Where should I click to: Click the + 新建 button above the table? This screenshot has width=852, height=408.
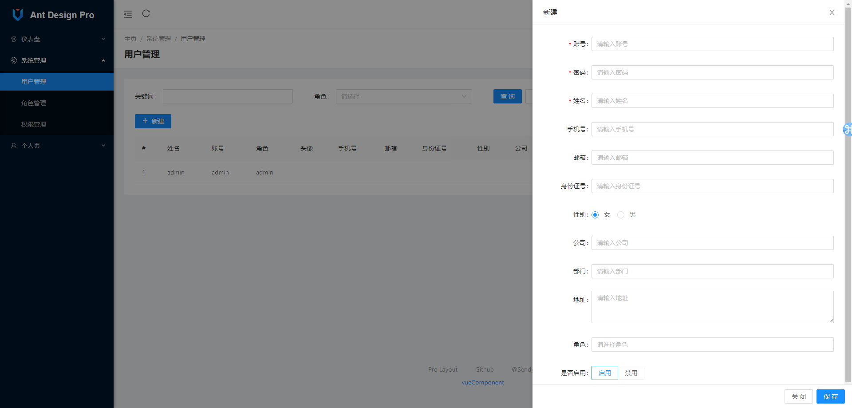pos(153,121)
